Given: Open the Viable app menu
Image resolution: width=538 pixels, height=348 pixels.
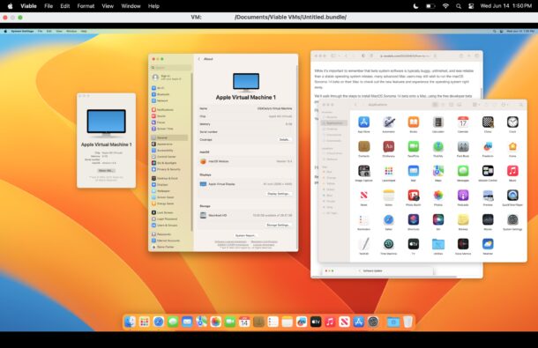Looking at the screenshot, I should (28, 6).
